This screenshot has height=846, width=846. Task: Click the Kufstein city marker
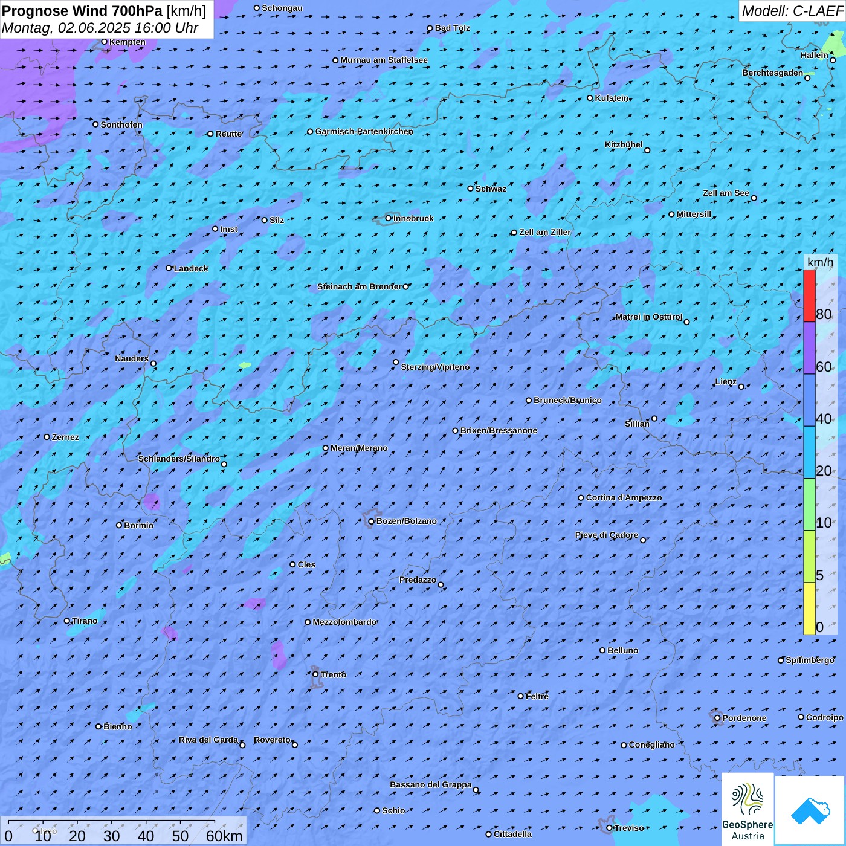coord(590,98)
